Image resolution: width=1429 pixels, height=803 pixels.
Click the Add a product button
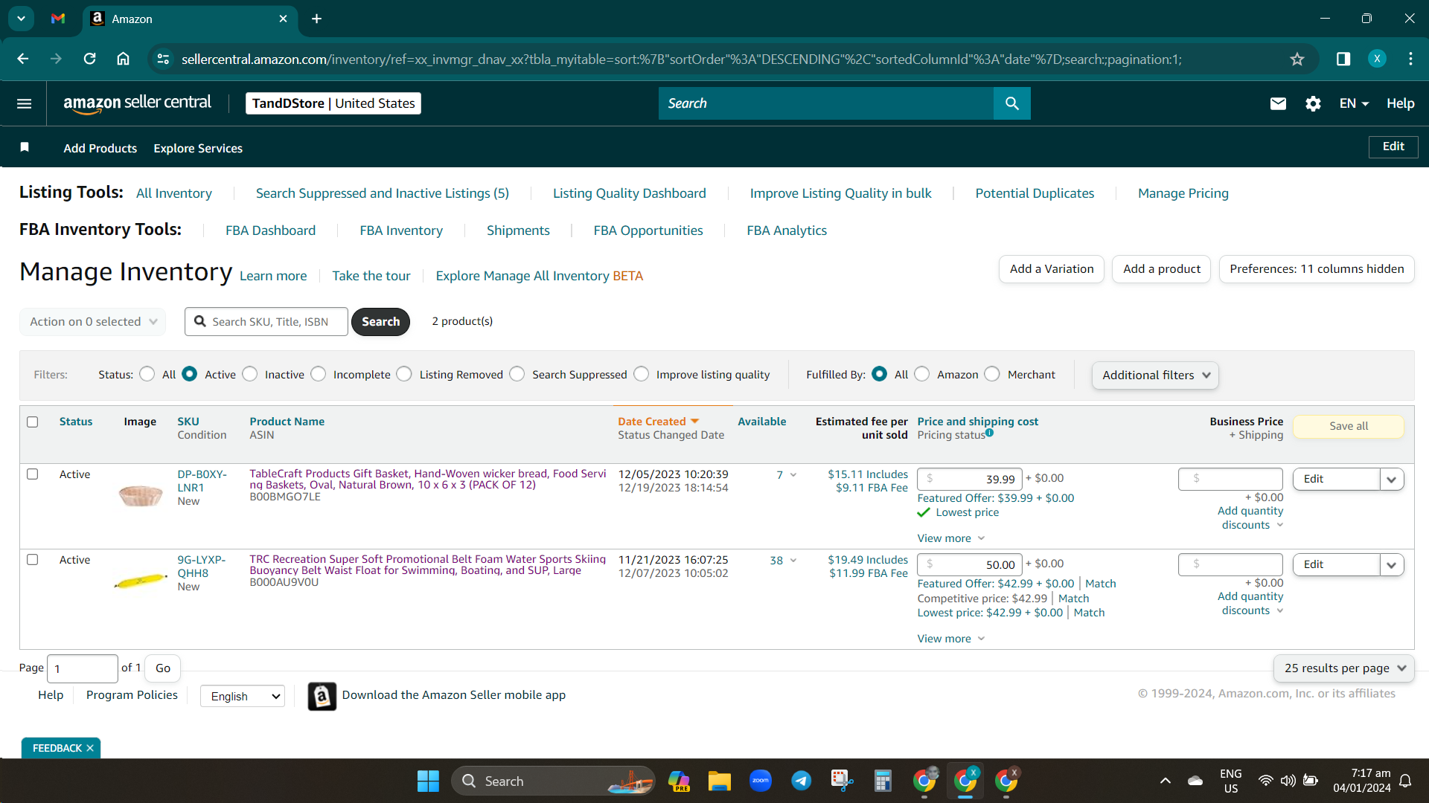click(1162, 269)
